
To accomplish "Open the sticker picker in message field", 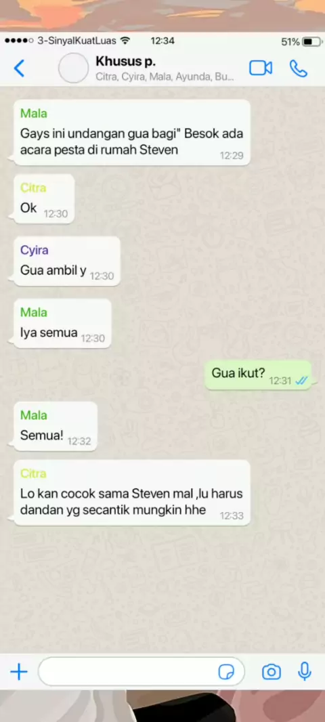I will [x=226, y=673].
